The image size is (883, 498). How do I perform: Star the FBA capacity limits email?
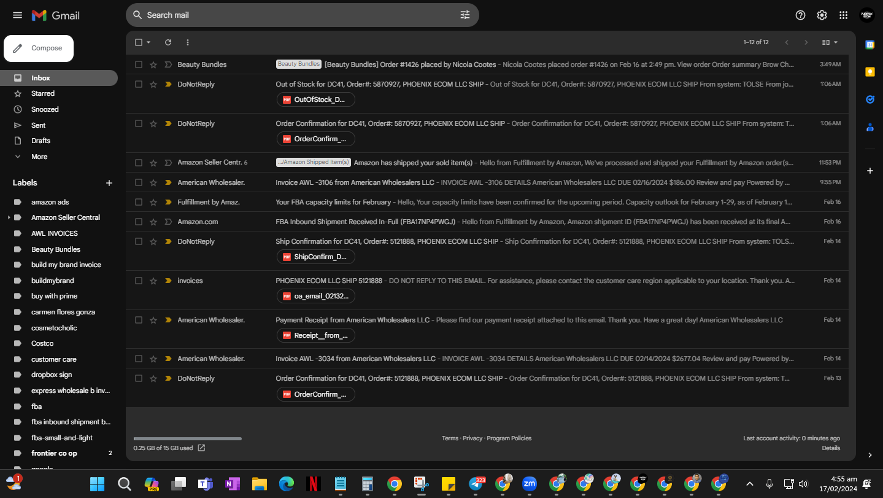(153, 202)
